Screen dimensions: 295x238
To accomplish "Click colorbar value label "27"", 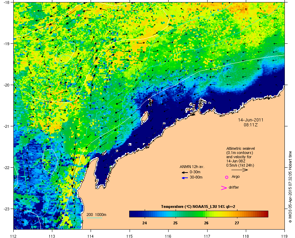I will pos(237,223).
